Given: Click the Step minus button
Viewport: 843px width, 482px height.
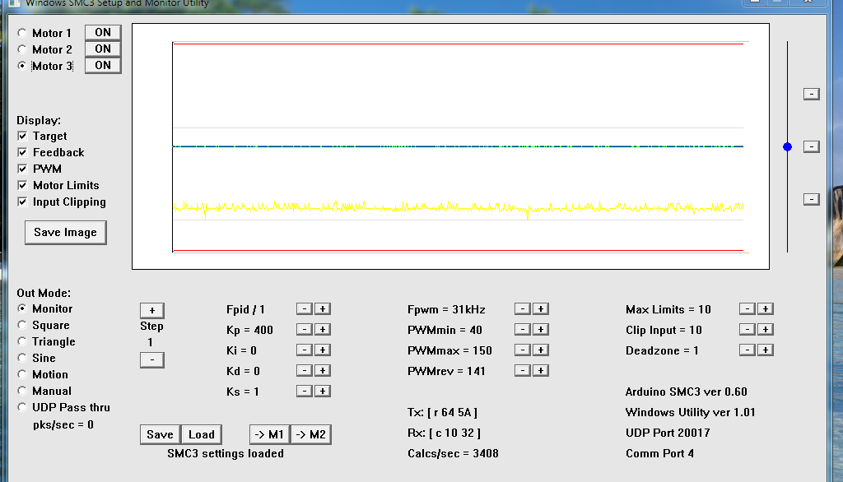Looking at the screenshot, I should coord(151,359).
